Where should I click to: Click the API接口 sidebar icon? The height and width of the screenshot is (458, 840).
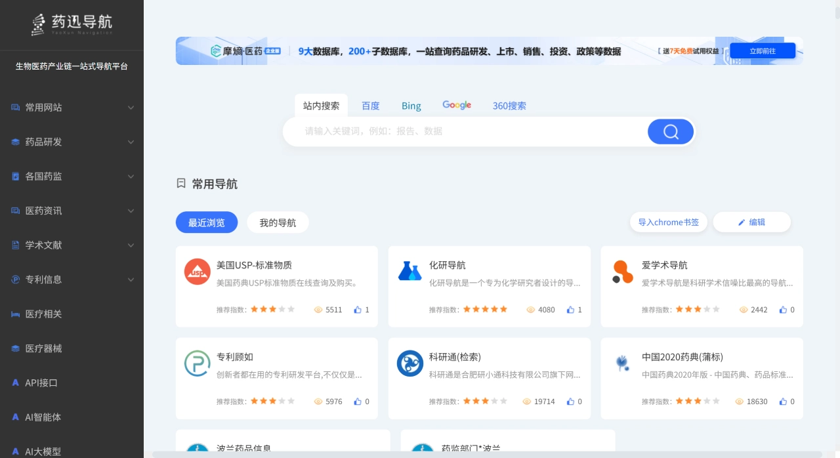15,383
